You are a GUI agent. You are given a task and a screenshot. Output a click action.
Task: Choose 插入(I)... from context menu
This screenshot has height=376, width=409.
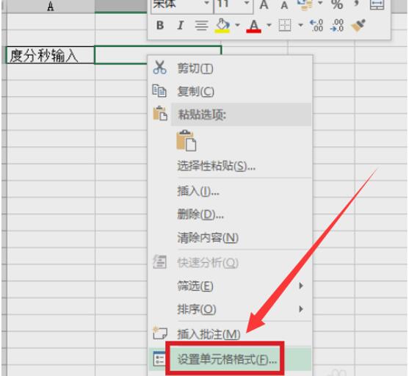[x=198, y=192]
